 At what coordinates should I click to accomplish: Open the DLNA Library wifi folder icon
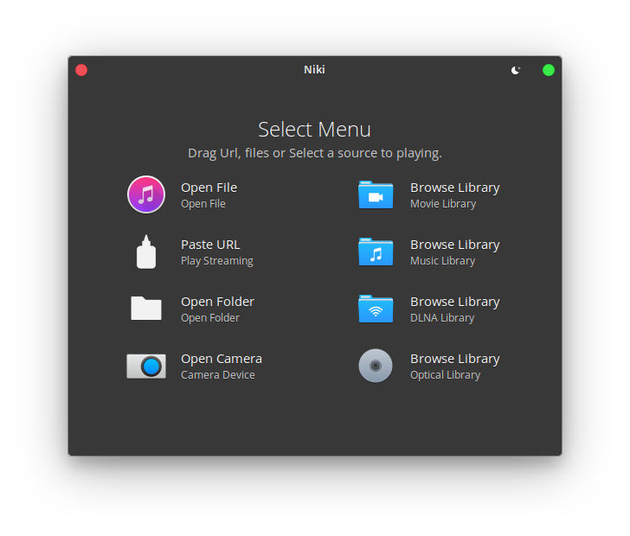[376, 309]
